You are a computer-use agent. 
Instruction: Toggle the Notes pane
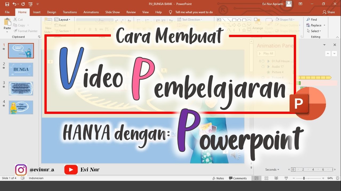218,178
